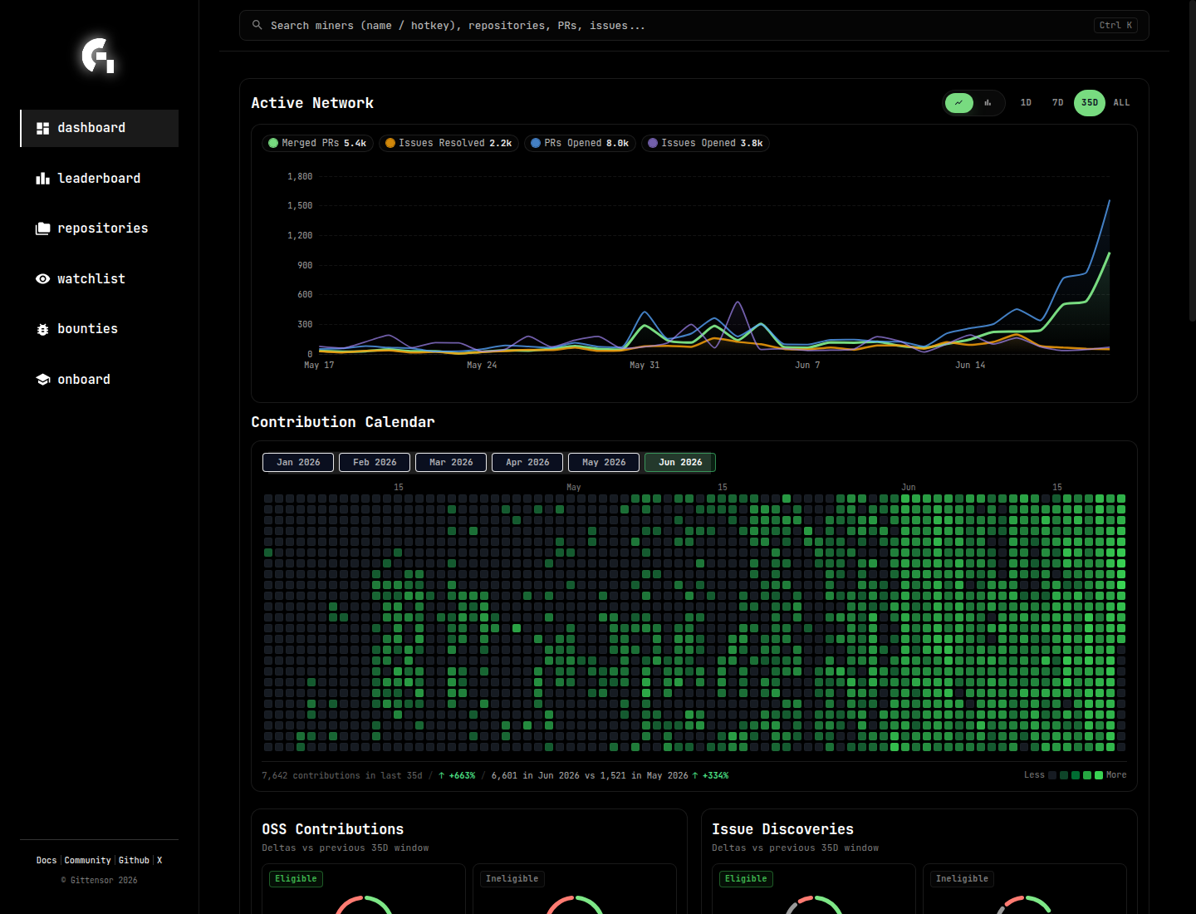Select the 1D time range
Image resolution: width=1196 pixels, height=914 pixels.
1026,103
